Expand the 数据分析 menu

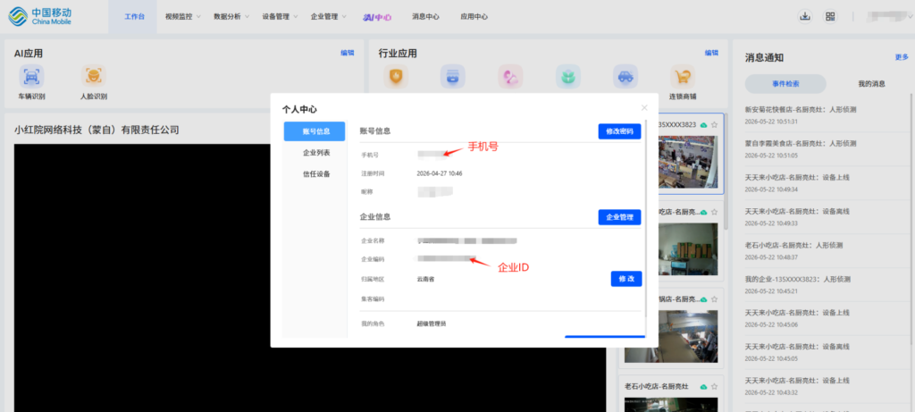(x=231, y=17)
